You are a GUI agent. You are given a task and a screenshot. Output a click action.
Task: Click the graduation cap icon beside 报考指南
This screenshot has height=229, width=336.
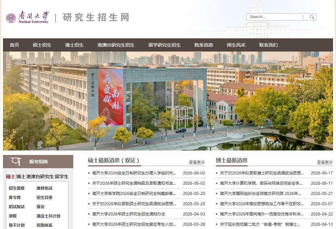(15, 161)
